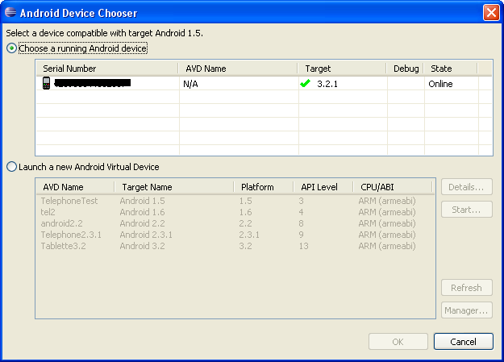The height and width of the screenshot is (362, 504).
Task: Select 'Choose a running Android device' radio button
Action: pyautogui.click(x=11, y=48)
